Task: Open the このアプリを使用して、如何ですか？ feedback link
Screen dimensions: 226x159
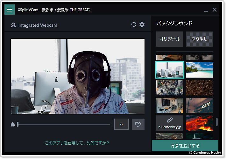Action: point(77,143)
